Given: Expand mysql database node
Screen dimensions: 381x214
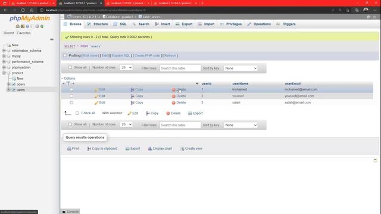Looking at the screenshot, I should point(4,56).
